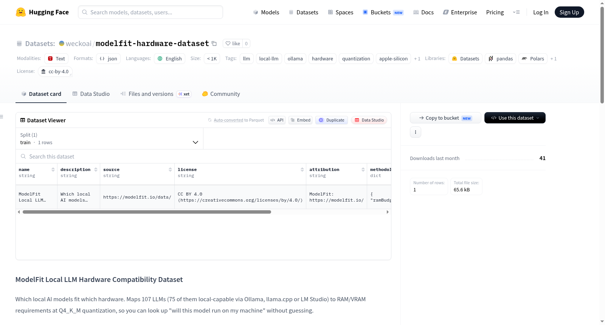Toggle the sidebar outline icon on the left edge
Image resolution: width=605 pixels, height=325 pixels.
(2, 117)
